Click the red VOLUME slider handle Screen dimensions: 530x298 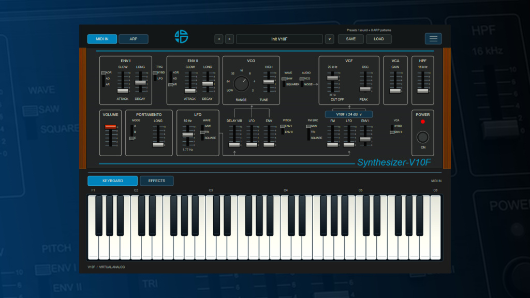111,127
